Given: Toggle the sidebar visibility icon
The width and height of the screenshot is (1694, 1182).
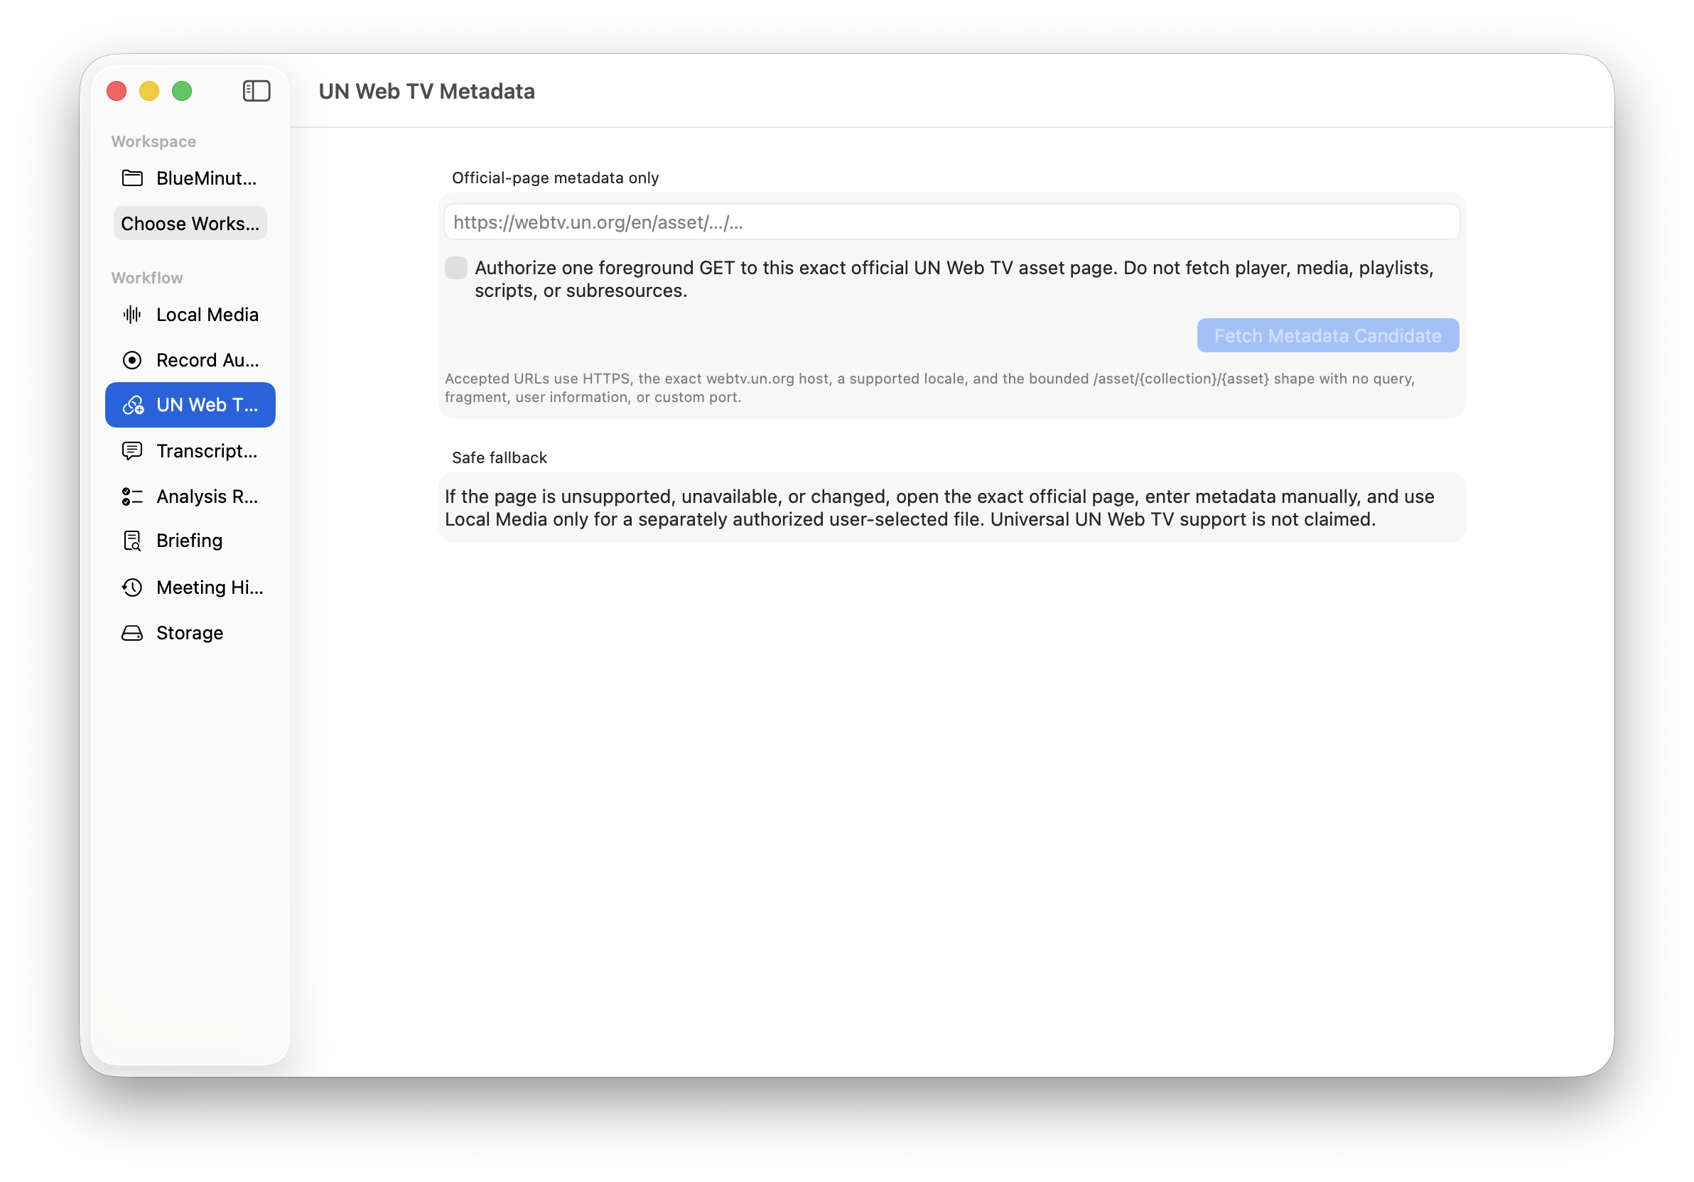Looking at the screenshot, I should click(x=256, y=91).
